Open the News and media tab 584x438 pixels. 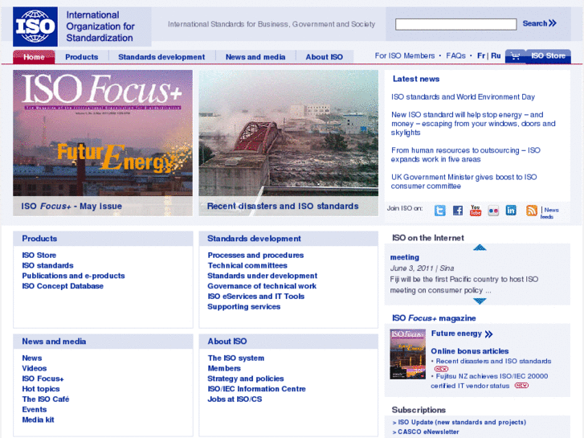(x=255, y=57)
